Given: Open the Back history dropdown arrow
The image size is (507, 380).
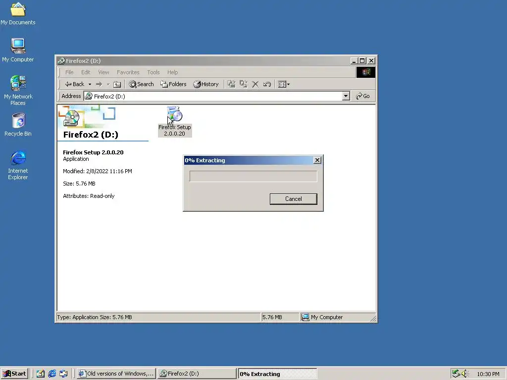Looking at the screenshot, I should pos(90,84).
